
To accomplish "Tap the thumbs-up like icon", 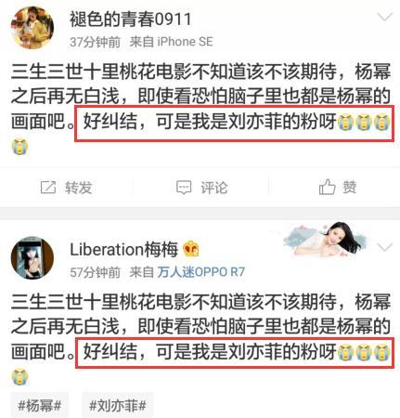I will point(327,187).
